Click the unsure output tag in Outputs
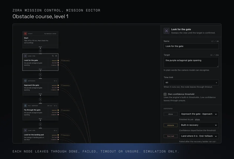The image size is (234, 159). (171, 125)
